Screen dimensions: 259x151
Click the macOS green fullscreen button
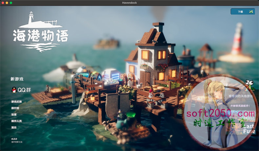[11, 3]
